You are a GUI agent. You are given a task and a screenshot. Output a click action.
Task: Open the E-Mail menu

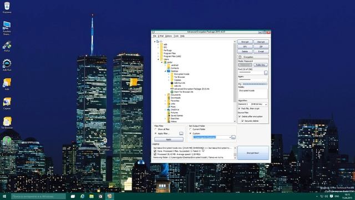click(x=161, y=36)
